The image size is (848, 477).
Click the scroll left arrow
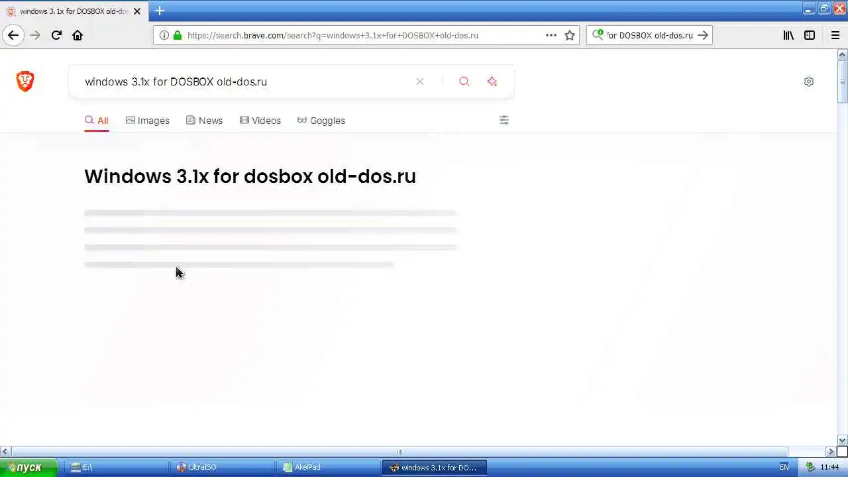coord(5,452)
